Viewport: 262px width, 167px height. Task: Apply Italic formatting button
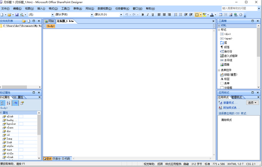coord(148,15)
